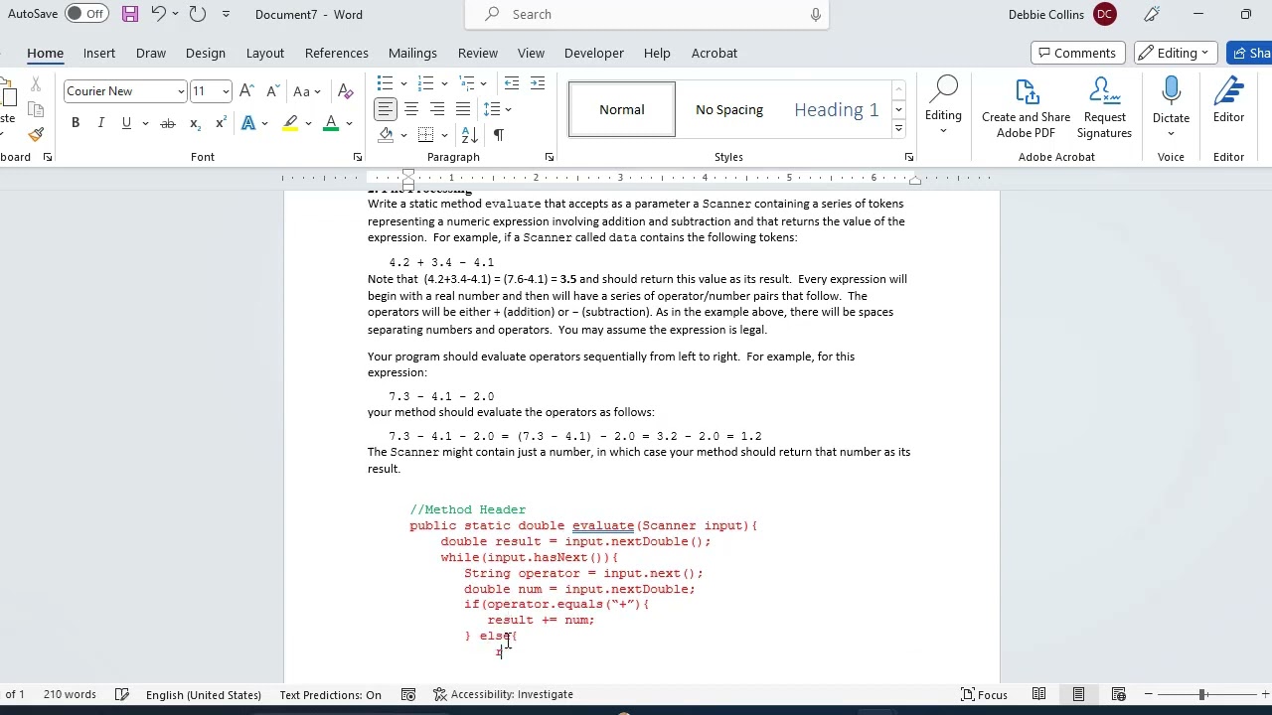Click Text Predictions: On
The width and height of the screenshot is (1272, 715).
pyautogui.click(x=330, y=694)
